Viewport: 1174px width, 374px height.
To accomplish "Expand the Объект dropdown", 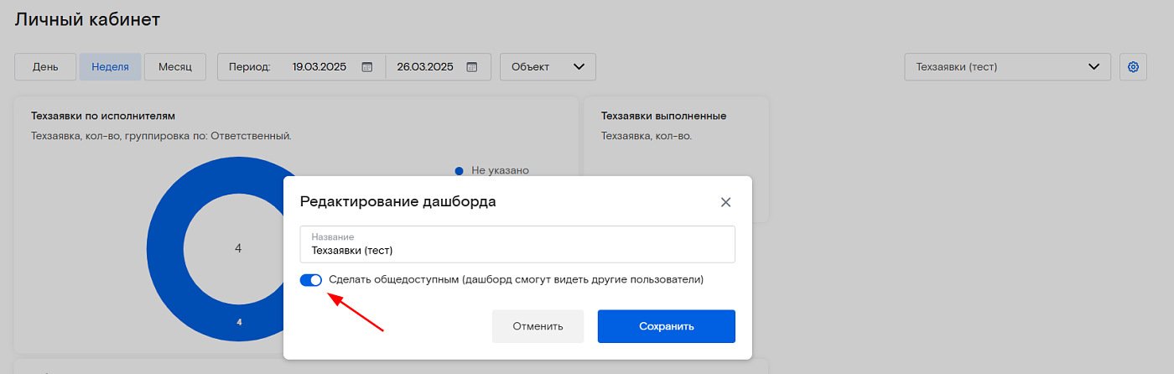I will coord(548,67).
